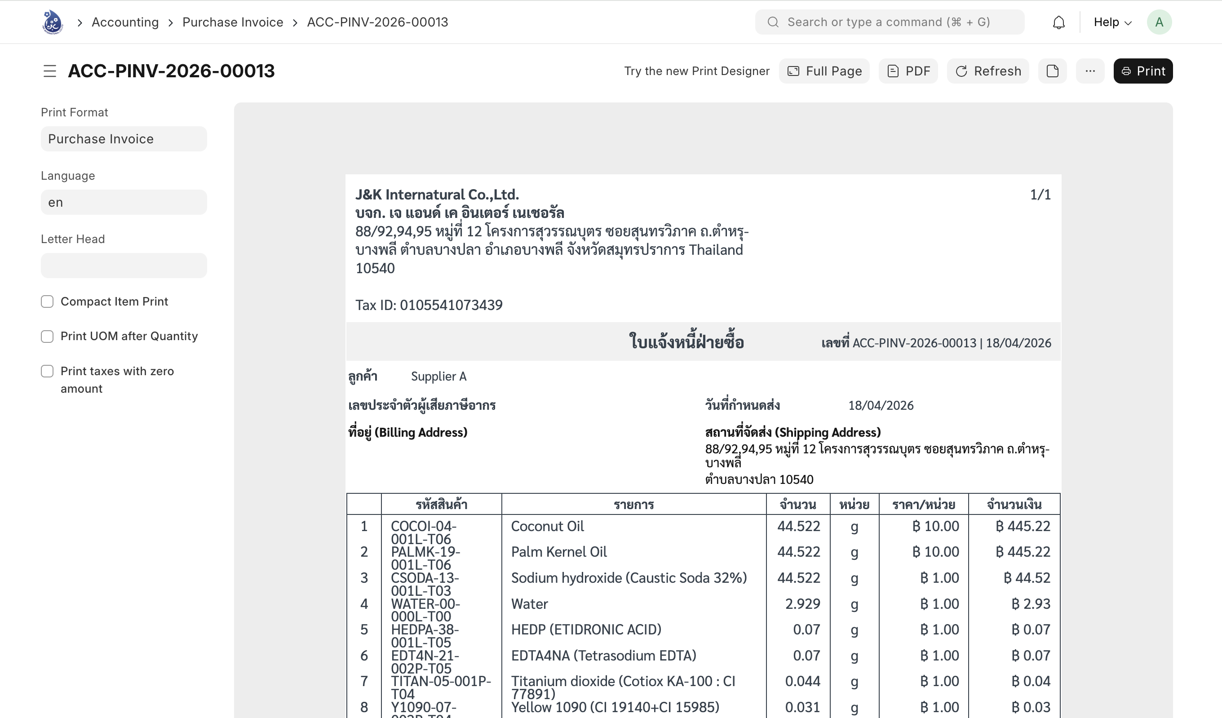Viewport: 1222px width, 718px height.
Task: Click Tax ID: 0105541073439 text
Action: 429,305
